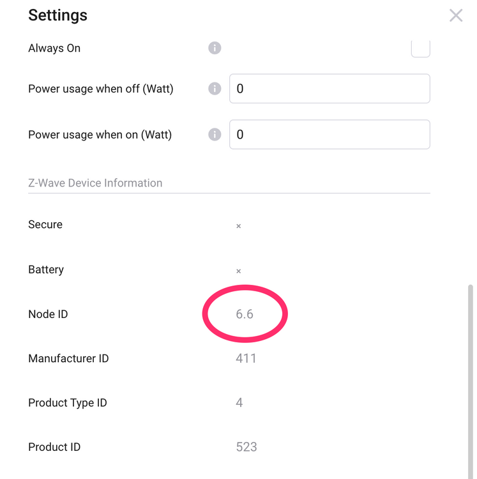Enable the Always On checkbox
477x479 pixels.
coord(420,49)
